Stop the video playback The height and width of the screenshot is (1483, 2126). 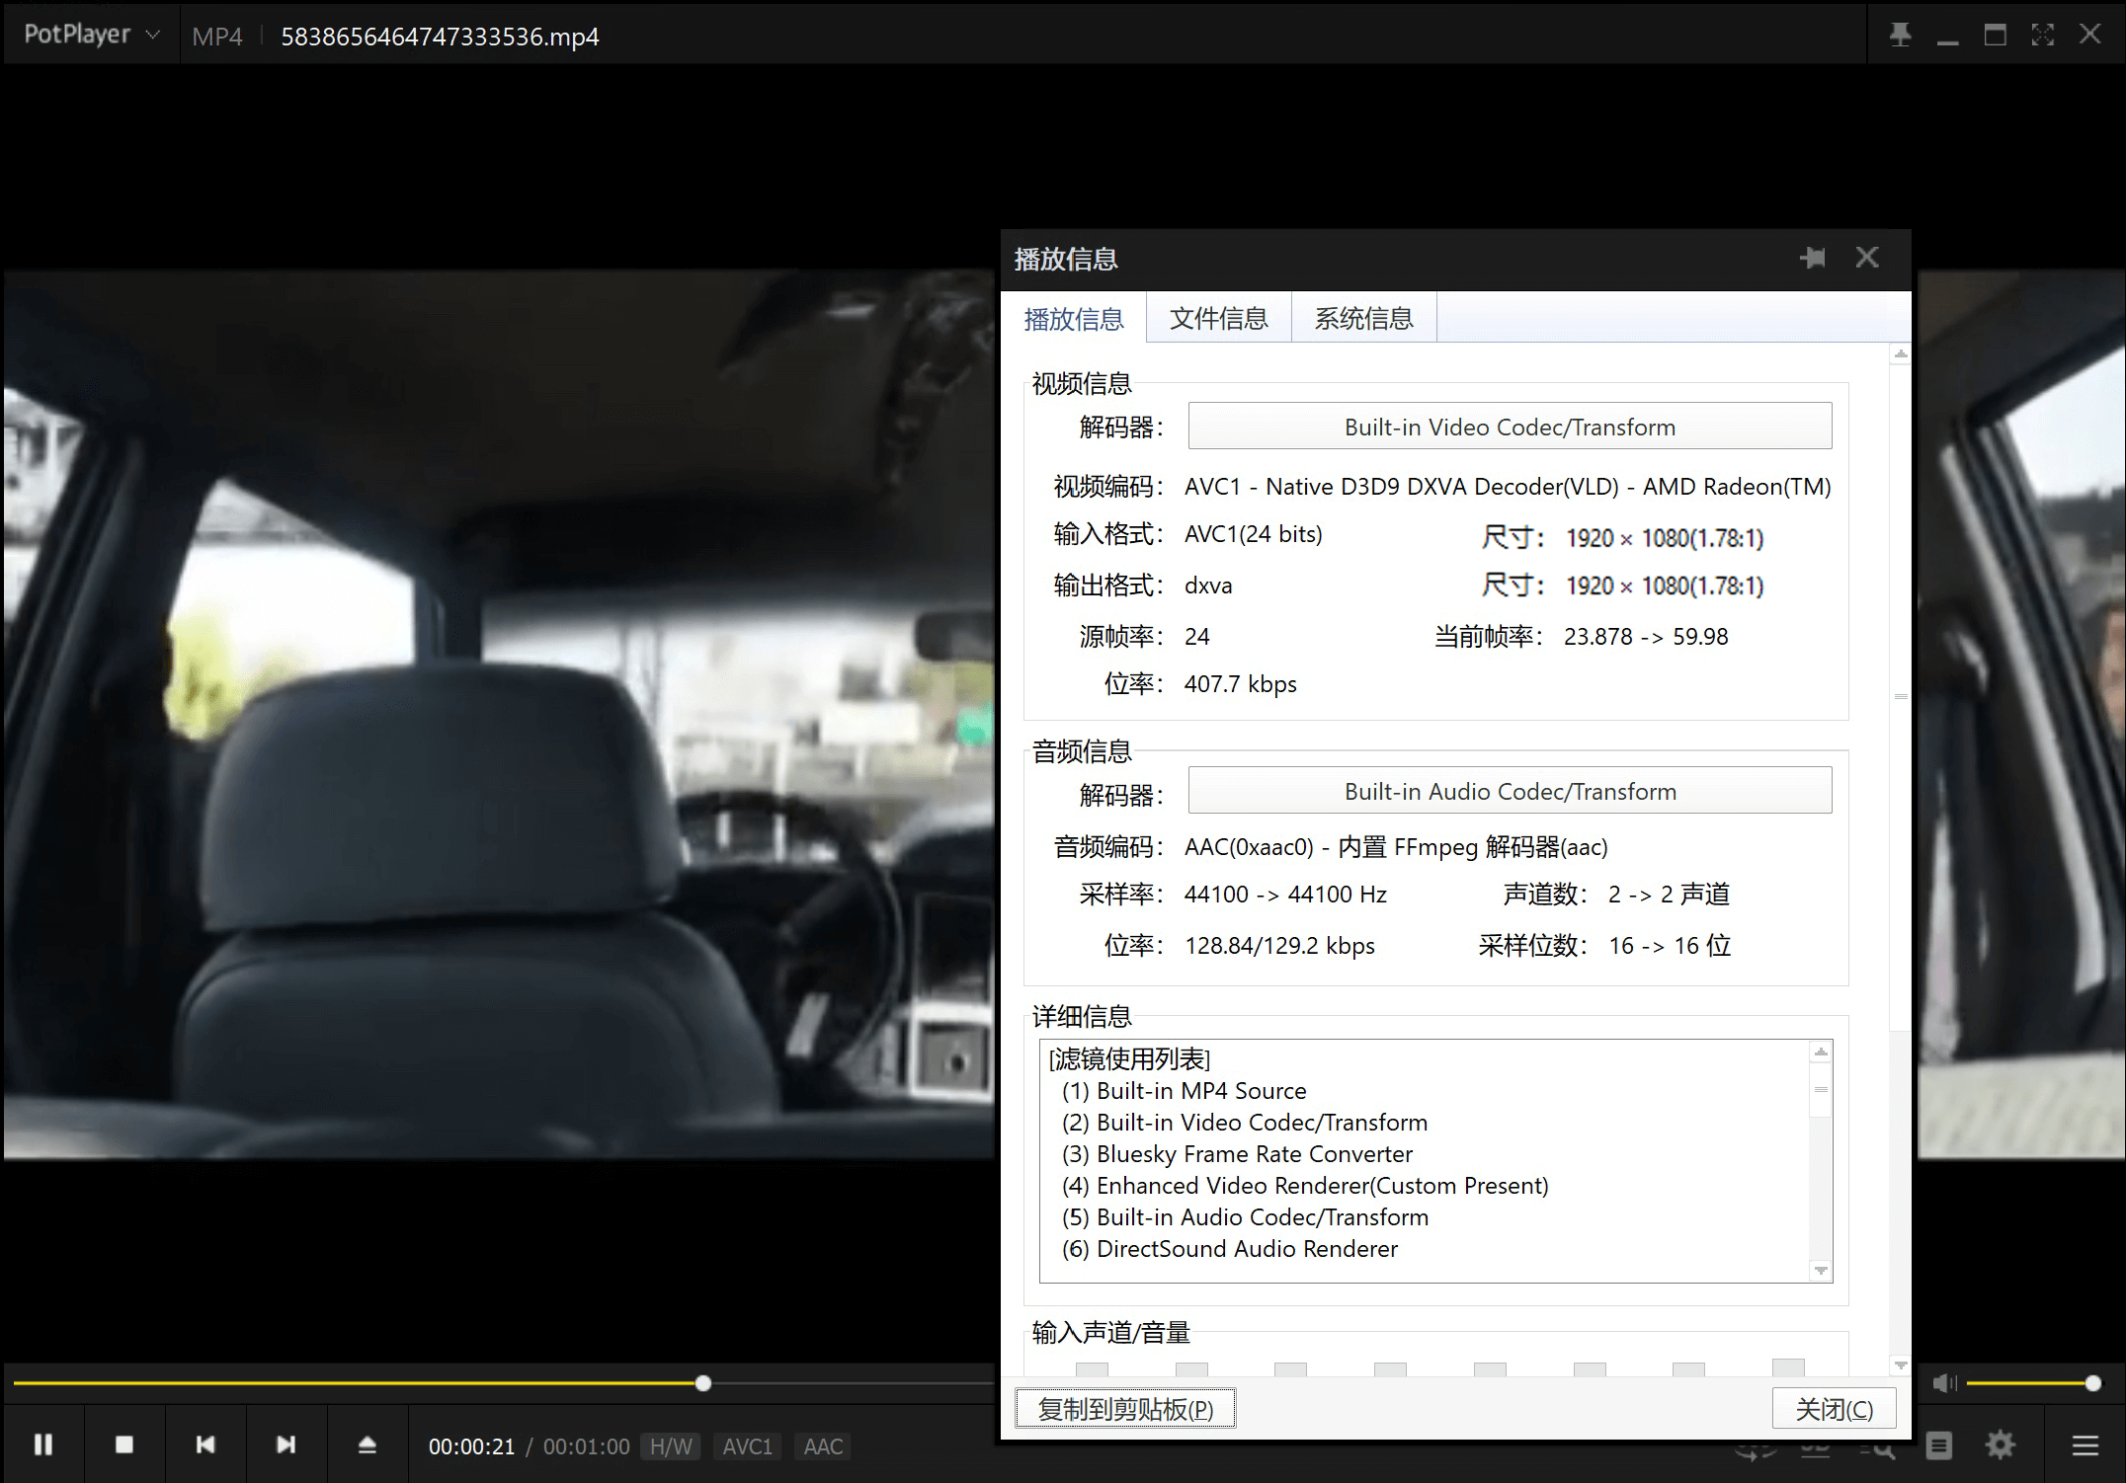124,1444
